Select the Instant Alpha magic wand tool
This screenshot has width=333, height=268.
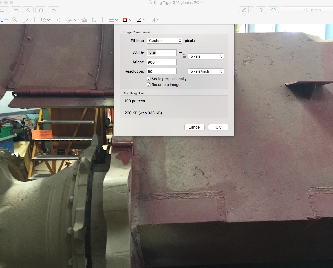(x=14, y=20)
